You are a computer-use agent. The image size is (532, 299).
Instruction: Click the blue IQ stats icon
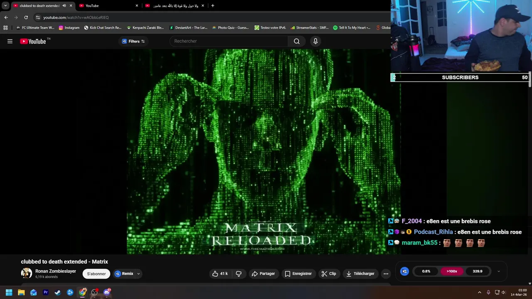point(404,271)
